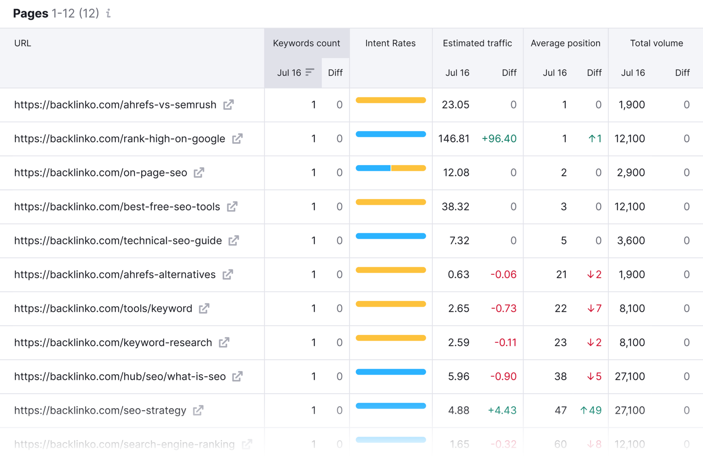Select the backlinko.com/on-page-seo URL link
703x459 pixels.
point(100,172)
